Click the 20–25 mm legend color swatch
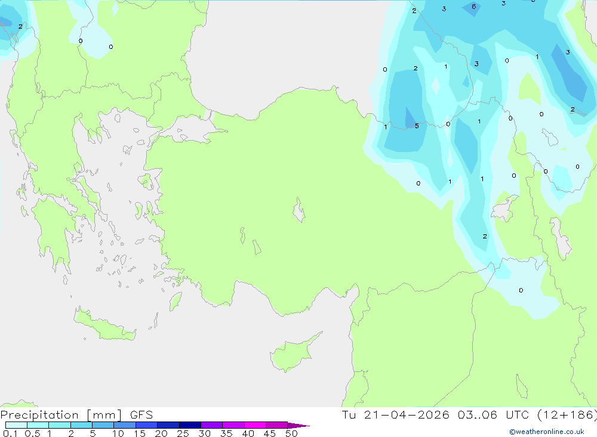Image resolution: width=597 pixels, height=437 pixels. click(168, 425)
